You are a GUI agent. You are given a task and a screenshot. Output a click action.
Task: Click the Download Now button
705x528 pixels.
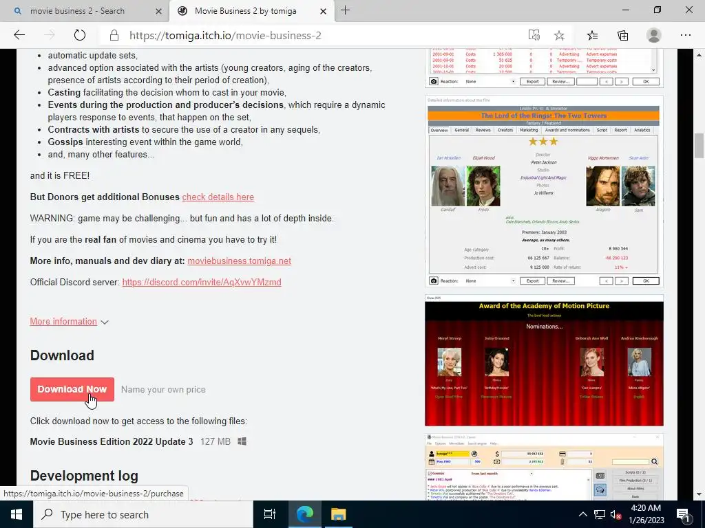pyautogui.click(x=72, y=389)
